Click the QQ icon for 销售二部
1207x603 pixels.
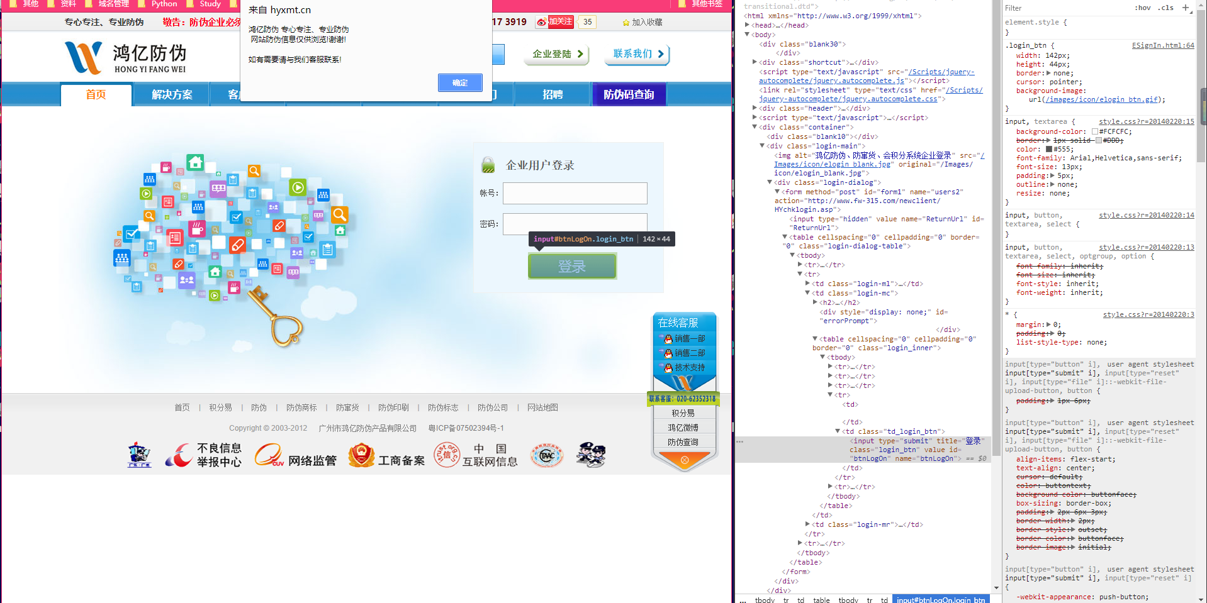click(x=668, y=353)
